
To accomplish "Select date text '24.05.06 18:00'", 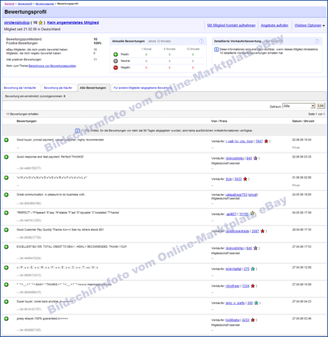I will (301, 195).
